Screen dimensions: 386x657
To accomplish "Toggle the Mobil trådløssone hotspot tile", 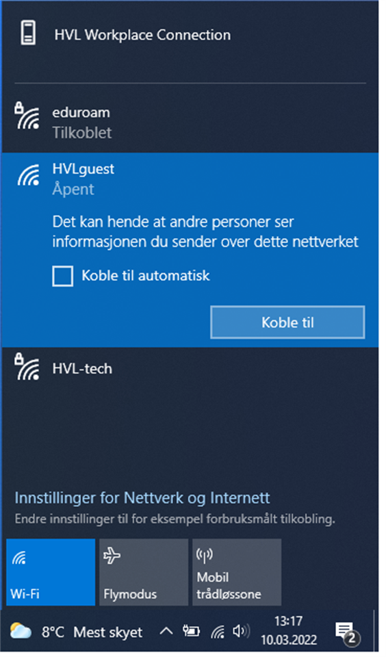I will tap(237, 572).
